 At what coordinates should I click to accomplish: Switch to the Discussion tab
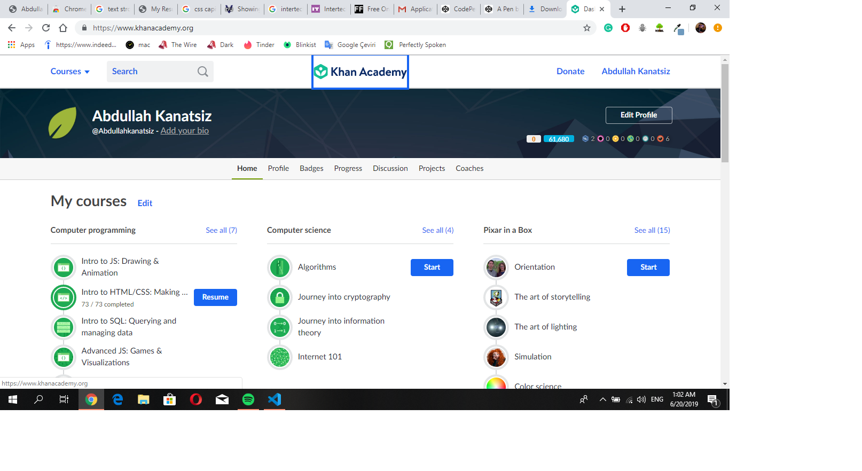(390, 168)
